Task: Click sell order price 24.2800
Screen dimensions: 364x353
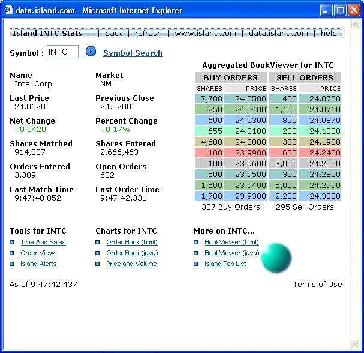Action: (320, 174)
